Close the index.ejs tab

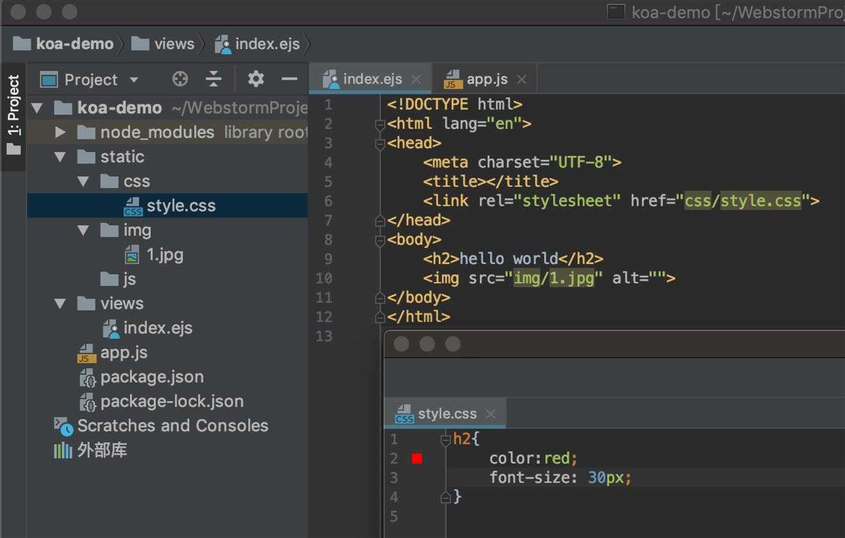416,79
